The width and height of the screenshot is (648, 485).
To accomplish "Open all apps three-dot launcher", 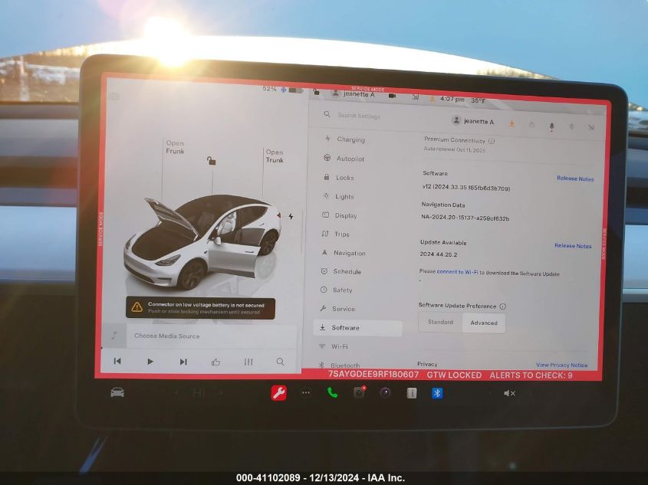I will tap(306, 393).
